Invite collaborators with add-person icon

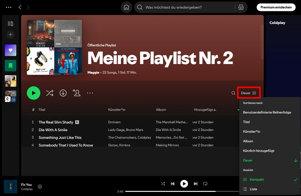(x=77, y=93)
